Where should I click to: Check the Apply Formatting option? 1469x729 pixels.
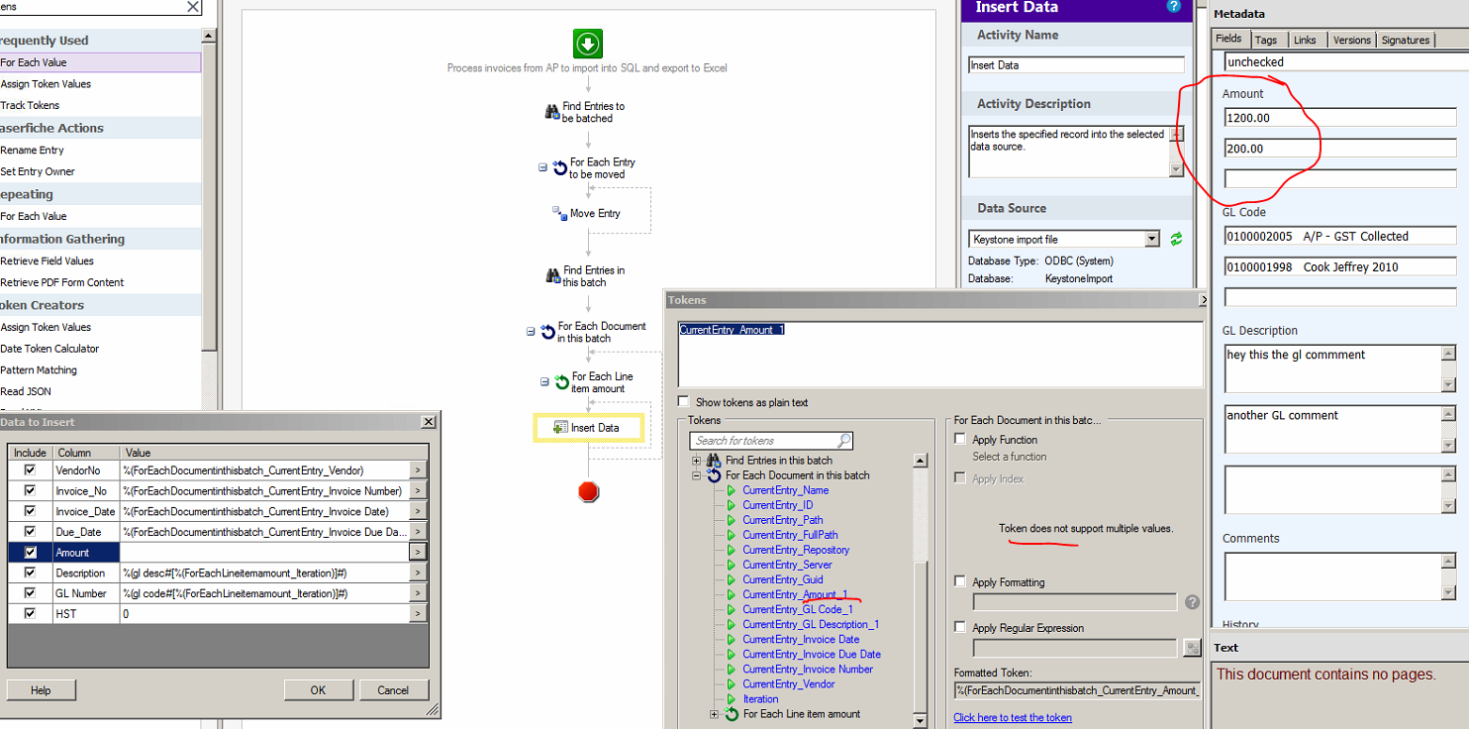[959, 582]
